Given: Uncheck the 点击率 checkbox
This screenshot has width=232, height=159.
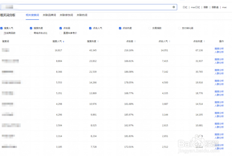Looking at the screenshot, I should [x=61, y=28].
